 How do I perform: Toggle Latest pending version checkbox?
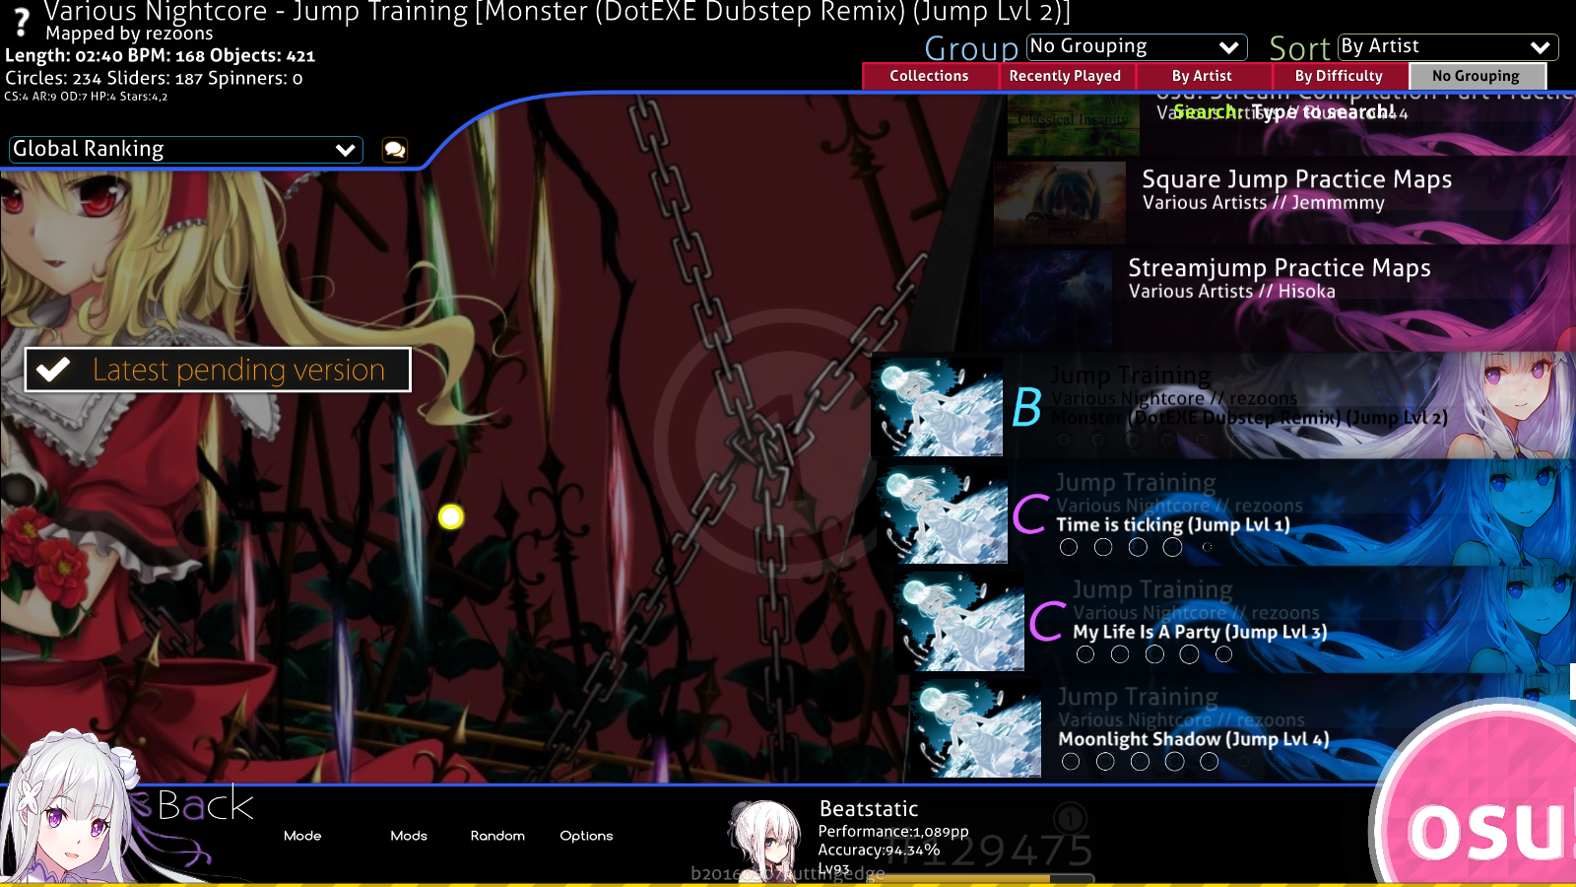(x=218, y=370)
